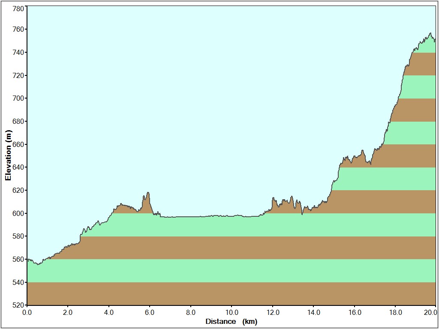Screen dimensions: 439x329
Task: Click the 700 label on elevation axis
Action: pos(18,98)
